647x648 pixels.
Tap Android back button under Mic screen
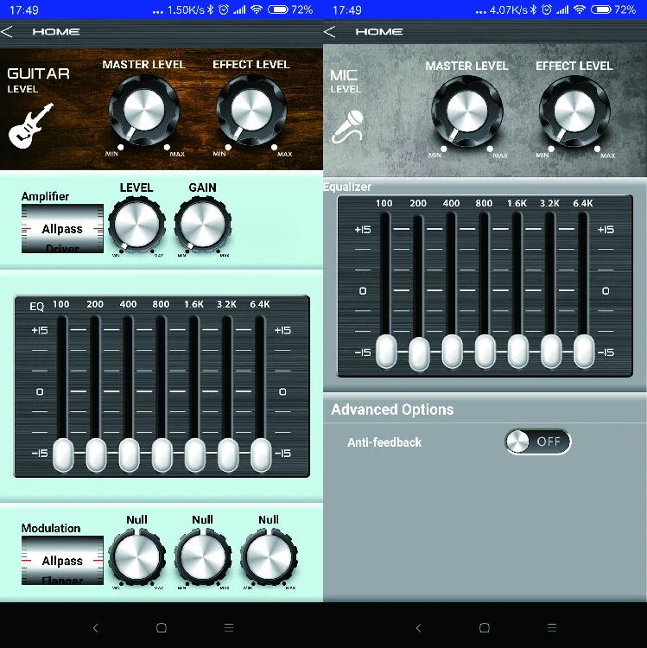coord(419,628)
